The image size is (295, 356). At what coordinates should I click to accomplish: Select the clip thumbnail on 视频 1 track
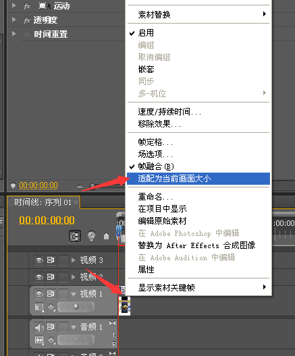pos(124,306)
